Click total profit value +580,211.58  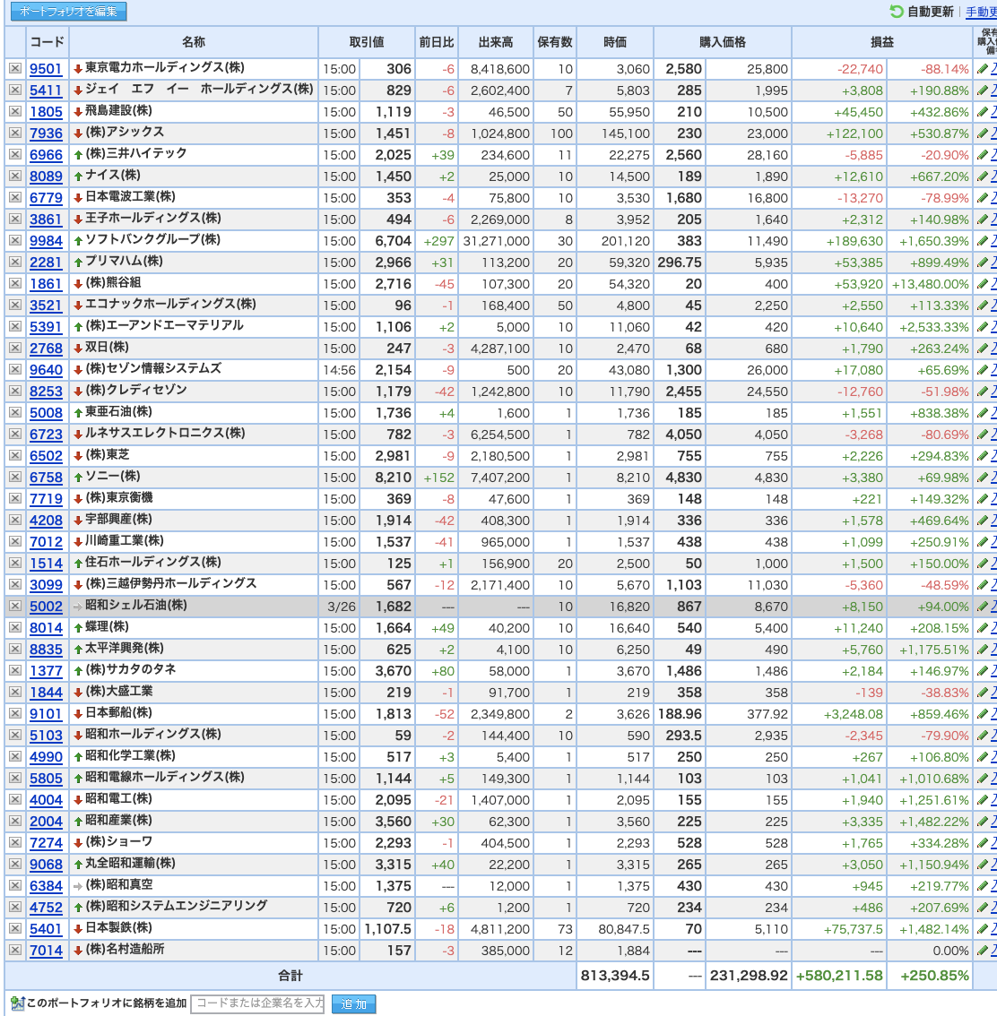(839, 975)
